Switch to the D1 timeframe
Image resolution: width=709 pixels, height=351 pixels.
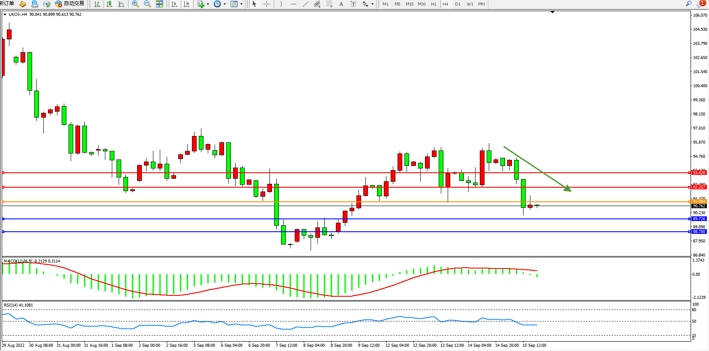click(458, 4)
